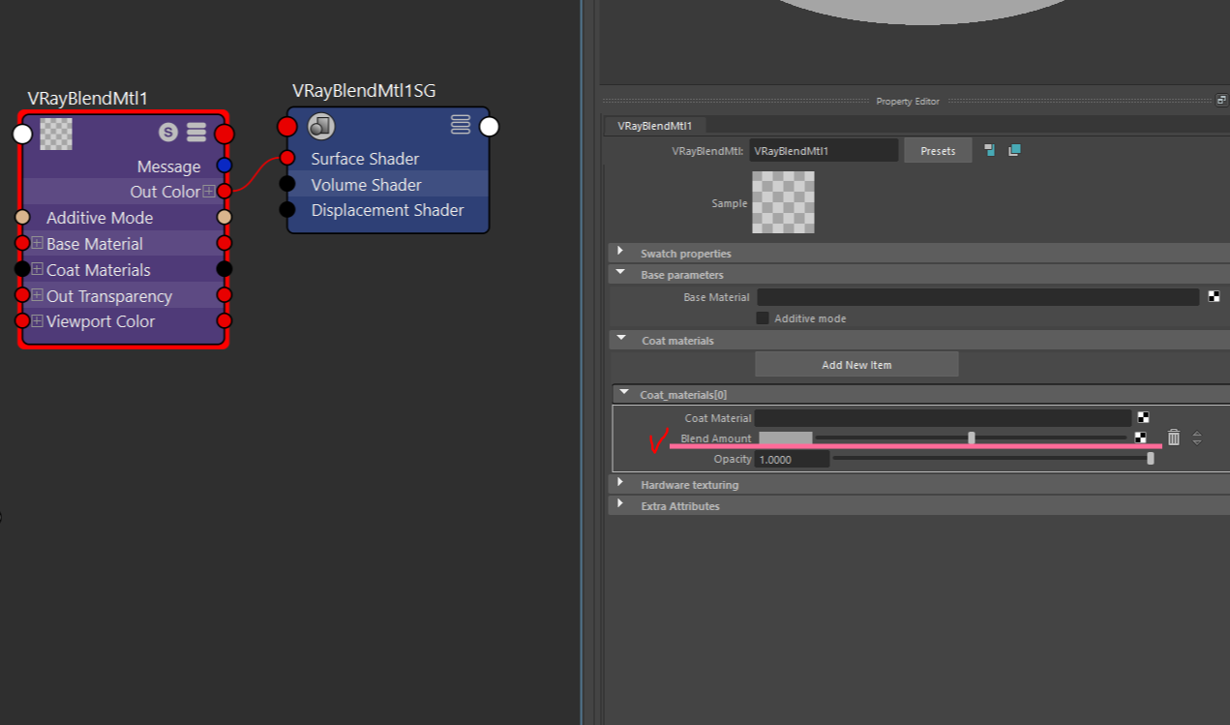Click the Additive Mode output port
Viewport: 1230px width, 725px height.
[225, 218]
